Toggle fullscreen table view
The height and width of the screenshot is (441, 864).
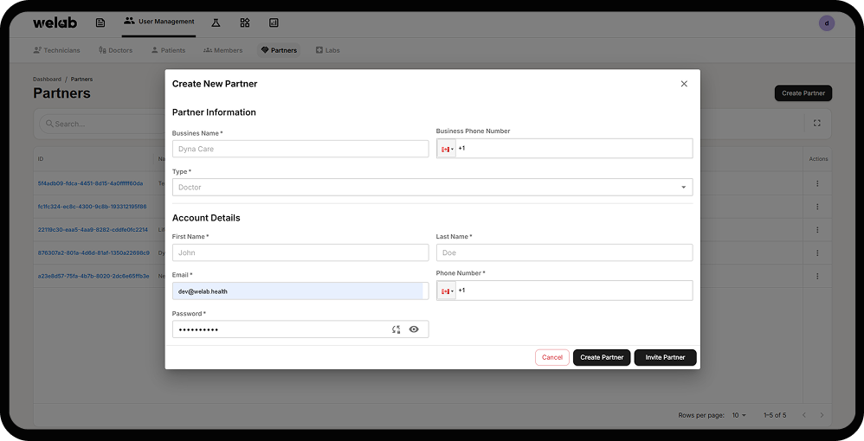pos(817,124)
